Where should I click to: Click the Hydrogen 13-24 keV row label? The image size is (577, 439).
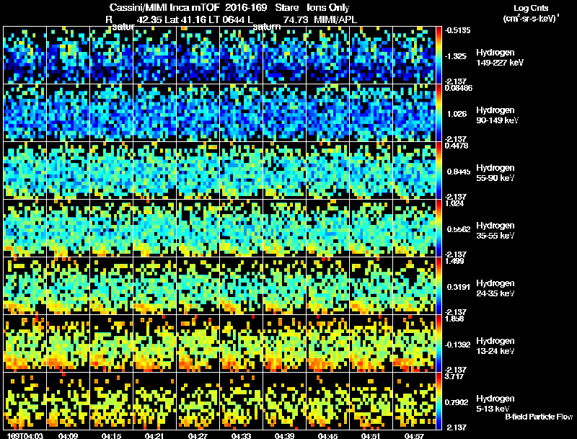(495, 346)
